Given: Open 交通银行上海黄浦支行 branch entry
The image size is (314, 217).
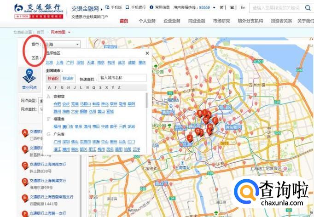Looking at the screenshot, I should coord(48,181).
